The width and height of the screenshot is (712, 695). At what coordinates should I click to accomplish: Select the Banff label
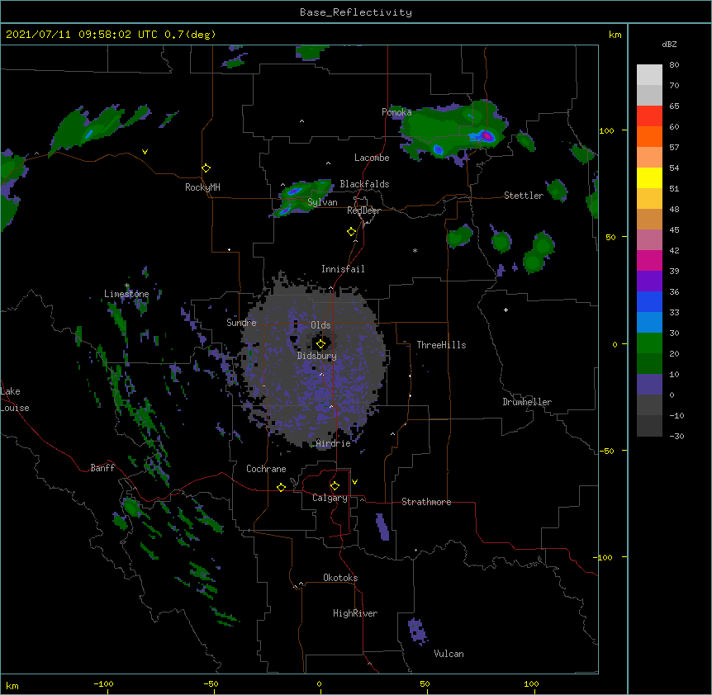click(102, 468)
